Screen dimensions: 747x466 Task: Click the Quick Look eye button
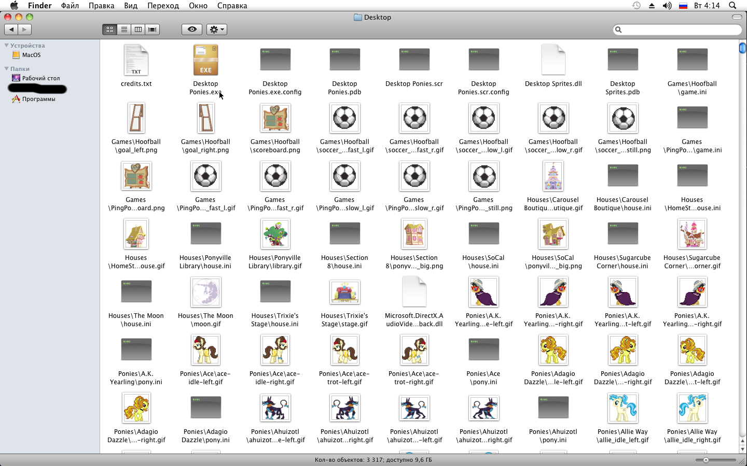[x=192, y=30]
